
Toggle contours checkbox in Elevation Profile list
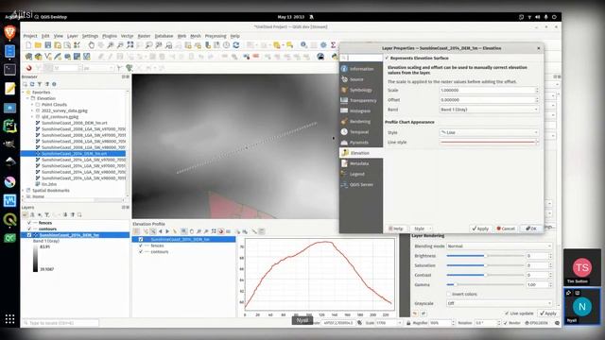click(x=141, y=252)
